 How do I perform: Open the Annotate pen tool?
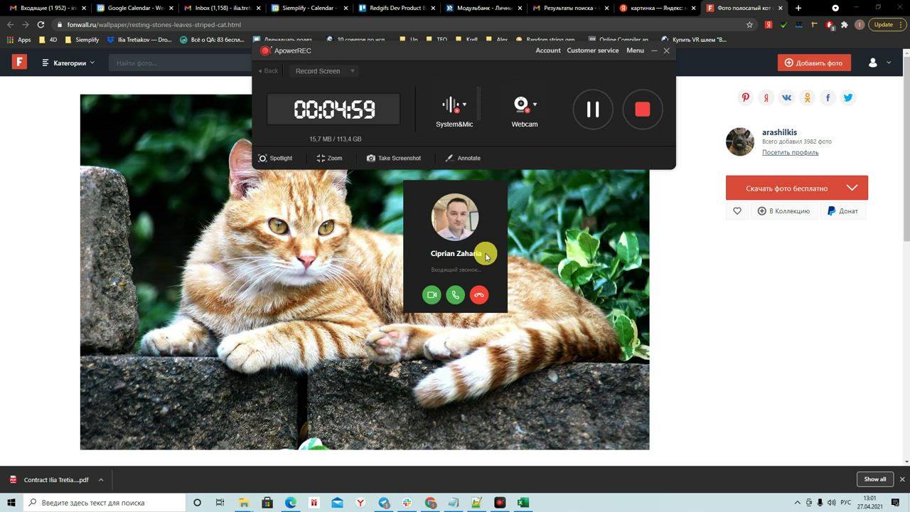463,158
